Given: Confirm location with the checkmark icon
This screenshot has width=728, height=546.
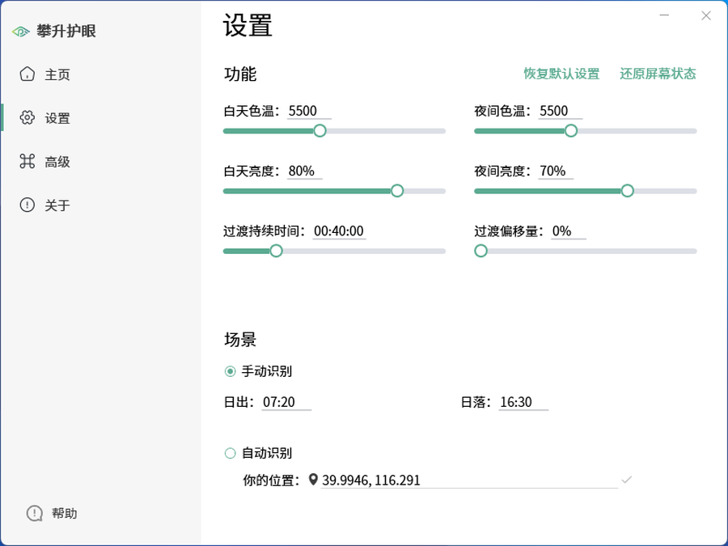Looking at the screenshot, I should pos(626,480).
